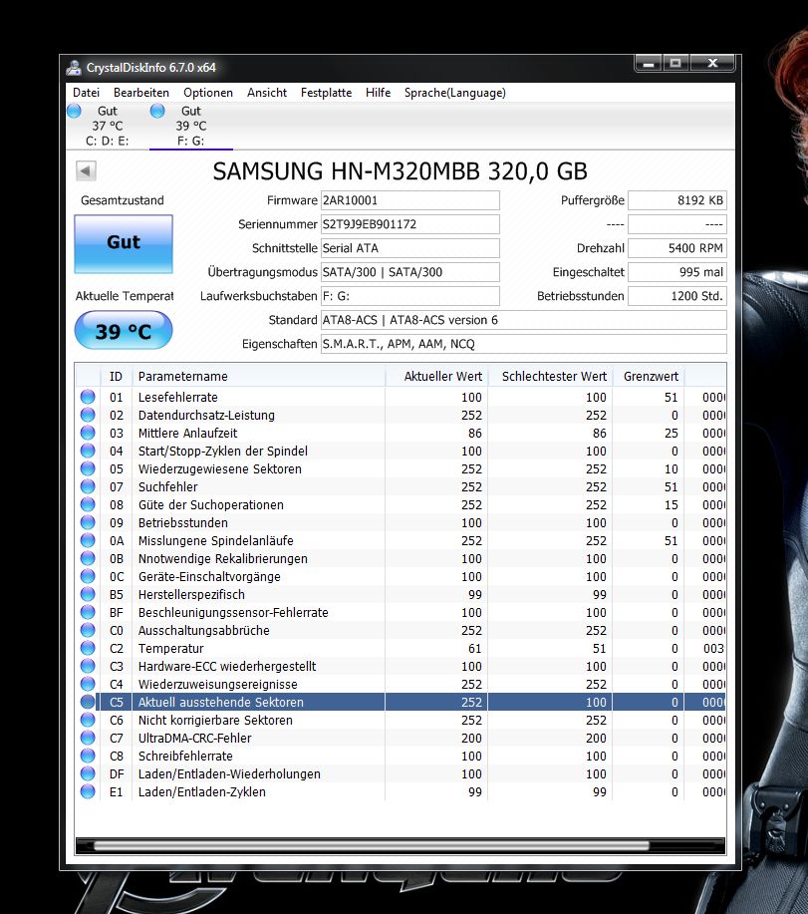Open the Sprache(Language) menu
This screenshot has height=914, width=808.
point(455,93)
